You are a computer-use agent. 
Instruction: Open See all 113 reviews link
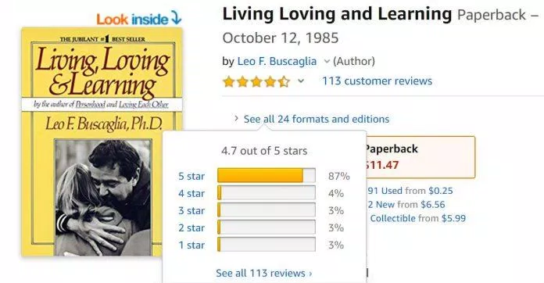pos(263,273)
